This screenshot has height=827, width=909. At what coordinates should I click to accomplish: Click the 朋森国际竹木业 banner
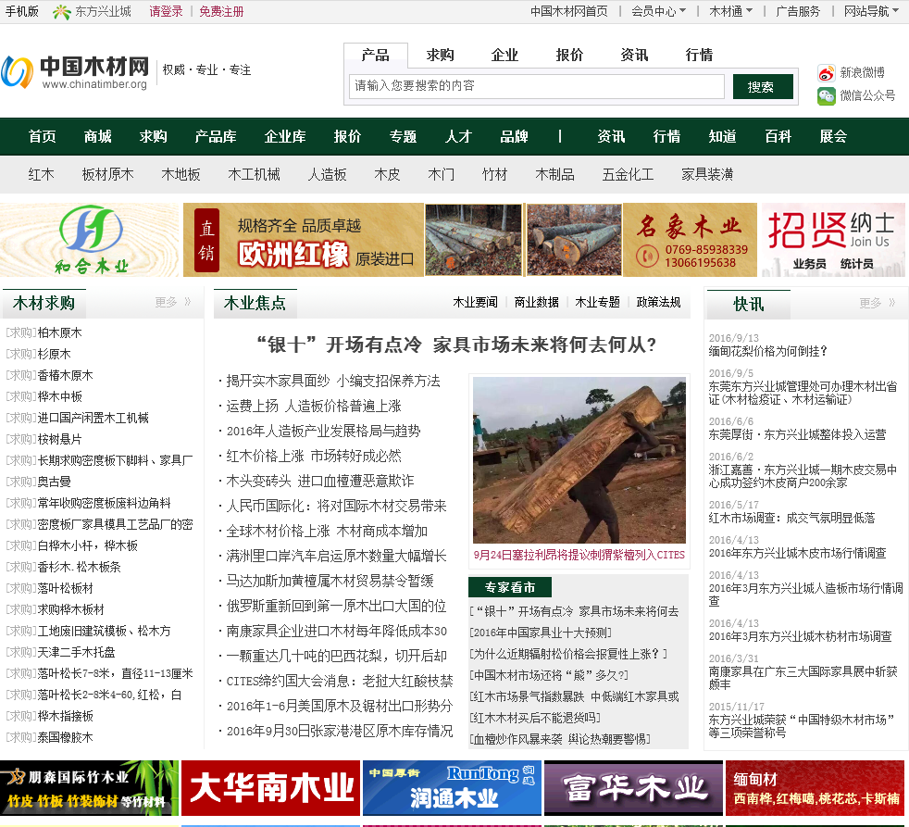tap(89, 787)
